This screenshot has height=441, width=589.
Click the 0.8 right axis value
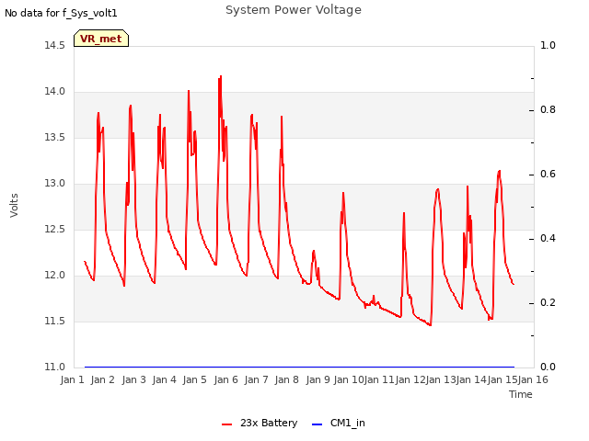549,110
